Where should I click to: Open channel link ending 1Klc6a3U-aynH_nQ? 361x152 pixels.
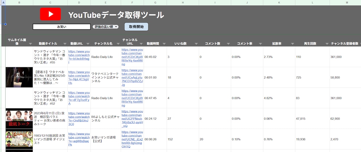click(x=132, y=119)
